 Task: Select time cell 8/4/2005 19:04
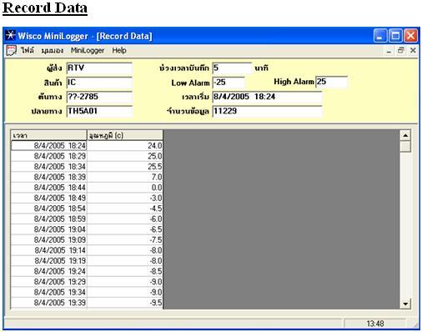(x=49, y=229)
